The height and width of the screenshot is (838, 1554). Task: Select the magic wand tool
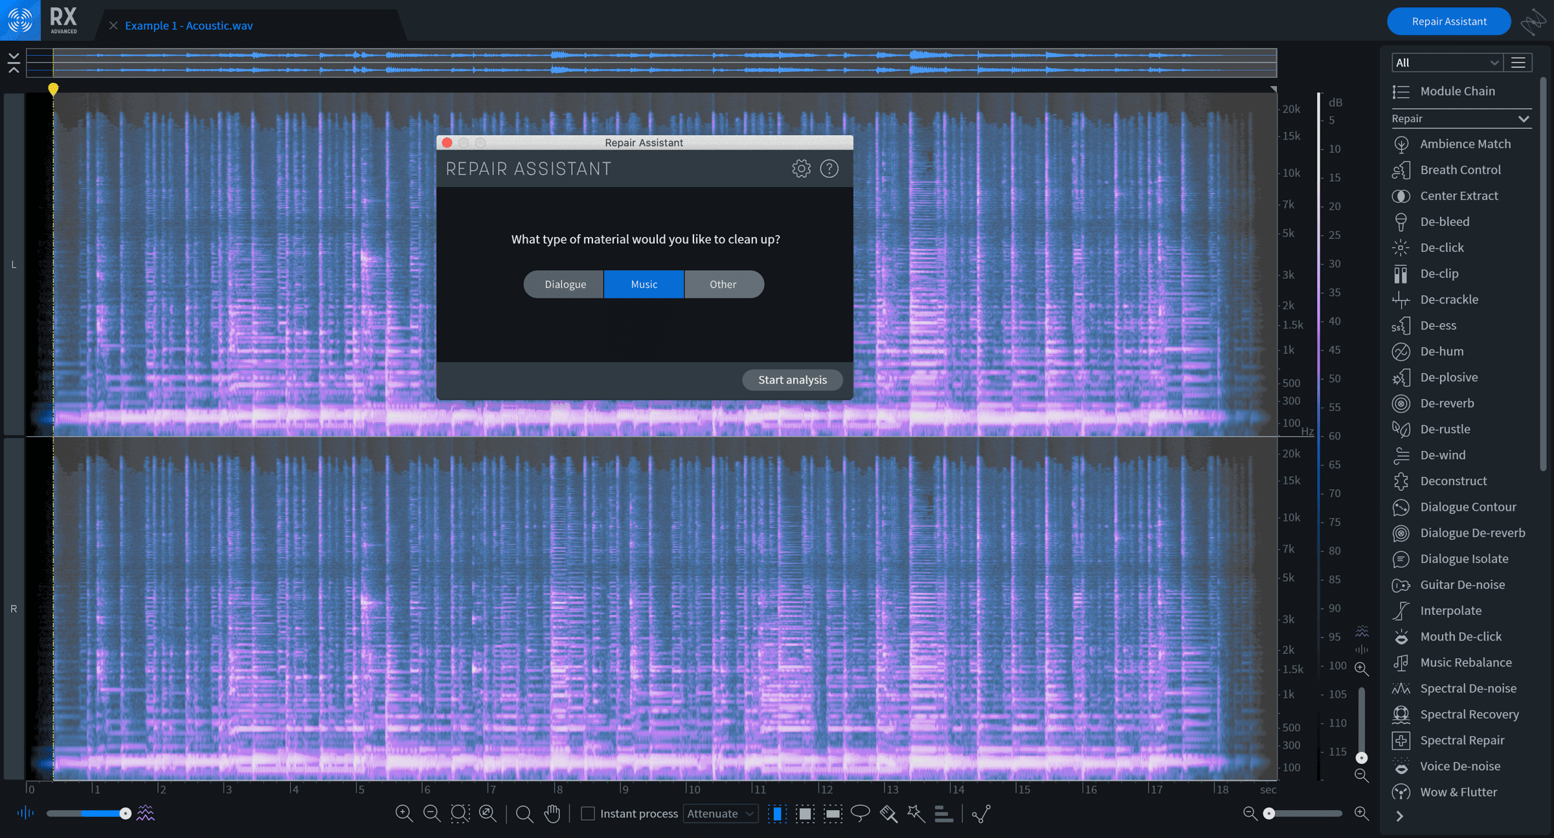pyautogui.click(x=916, y=813)
